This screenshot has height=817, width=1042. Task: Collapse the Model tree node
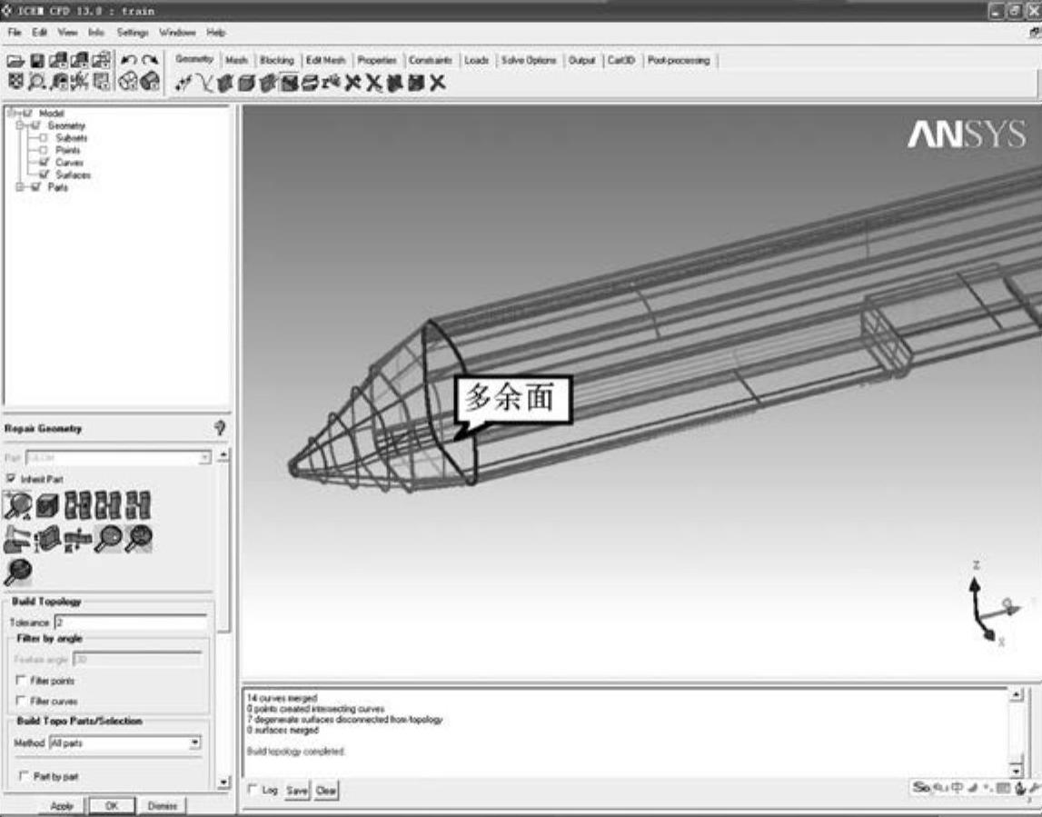(x=11, y=113)
